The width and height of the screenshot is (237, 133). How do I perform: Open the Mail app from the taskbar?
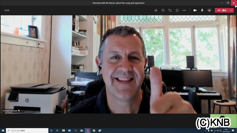pyautogui.click(x=70, y=130)
